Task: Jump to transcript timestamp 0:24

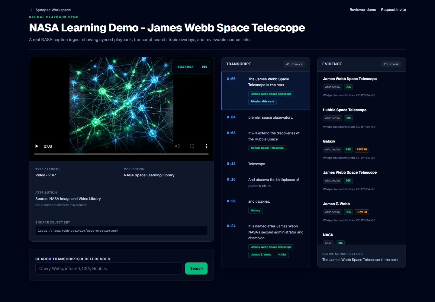Action: (x=231, y=226)
